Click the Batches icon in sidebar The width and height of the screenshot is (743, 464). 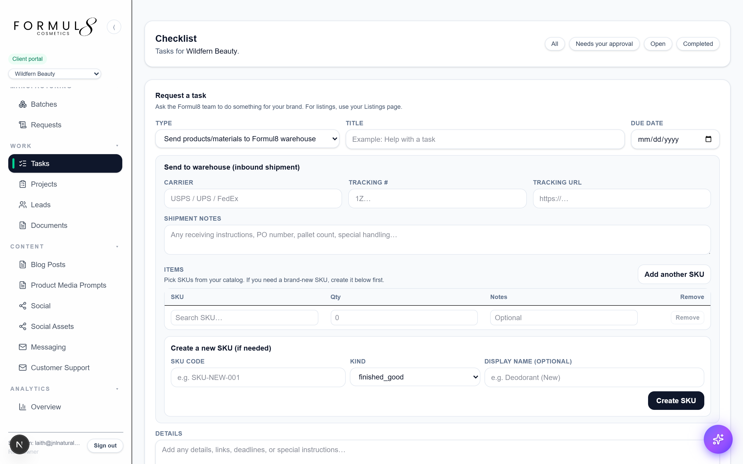[x=23, y=104]
